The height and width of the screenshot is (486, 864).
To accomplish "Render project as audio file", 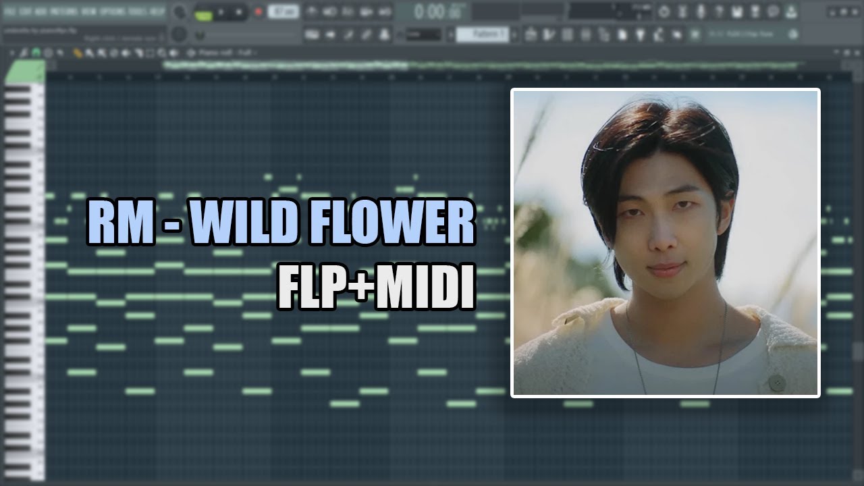I will [755, 12].
